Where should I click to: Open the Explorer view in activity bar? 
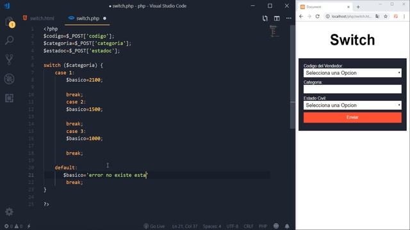(x=9, y=21)
